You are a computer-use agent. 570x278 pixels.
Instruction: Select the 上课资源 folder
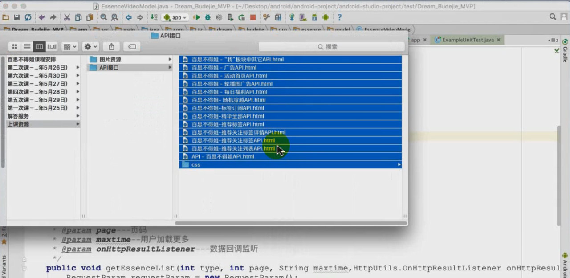click(x=43, y=124)
